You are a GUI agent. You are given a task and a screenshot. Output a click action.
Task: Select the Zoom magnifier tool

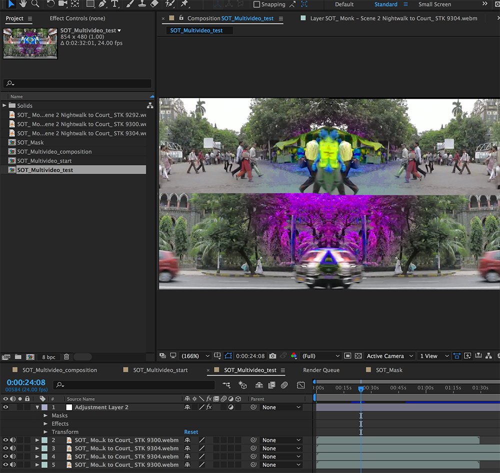click(x=35, y=4)
